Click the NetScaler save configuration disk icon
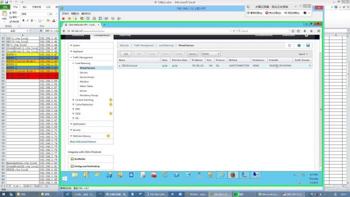This screenshot has width=350, height=197. (x=308, y=45)
